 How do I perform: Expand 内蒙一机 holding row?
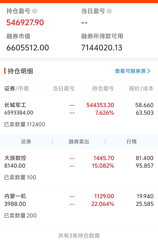click(x=79, y=206)
